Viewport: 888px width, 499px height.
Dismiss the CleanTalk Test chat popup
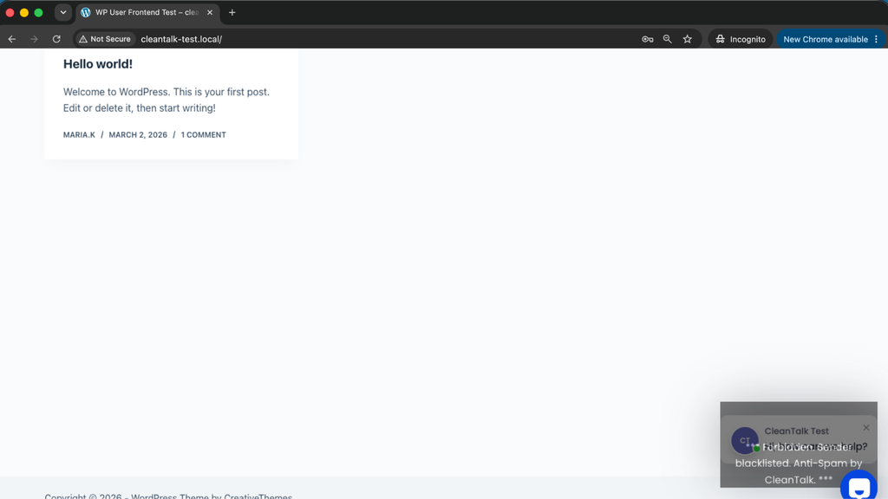[x=866, y=428]
